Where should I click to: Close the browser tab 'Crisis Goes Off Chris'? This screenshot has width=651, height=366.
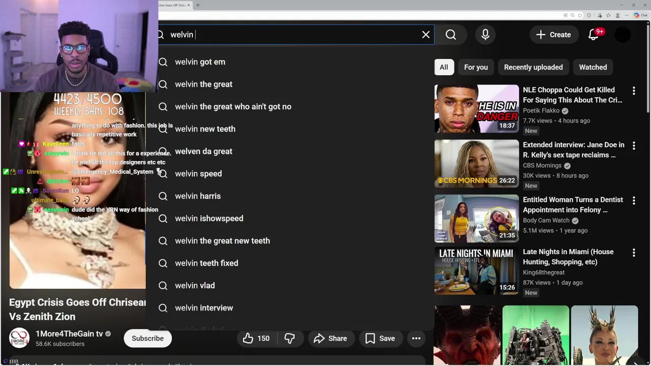point(189,5)
